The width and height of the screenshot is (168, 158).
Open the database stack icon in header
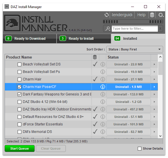pos(152,15)
